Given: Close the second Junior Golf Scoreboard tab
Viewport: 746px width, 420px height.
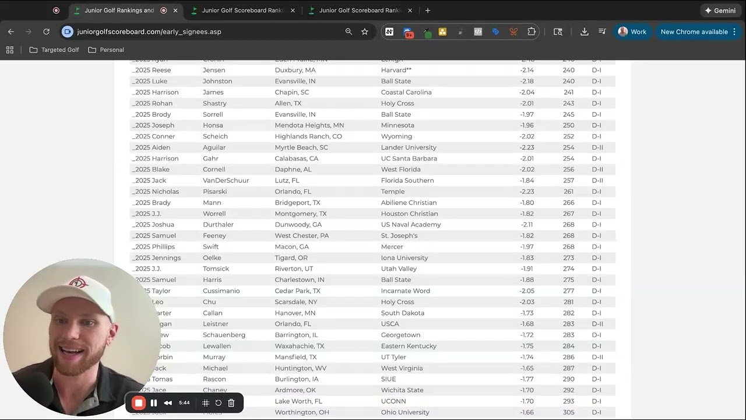Looking at the screenshot, I should coord(293,10).
